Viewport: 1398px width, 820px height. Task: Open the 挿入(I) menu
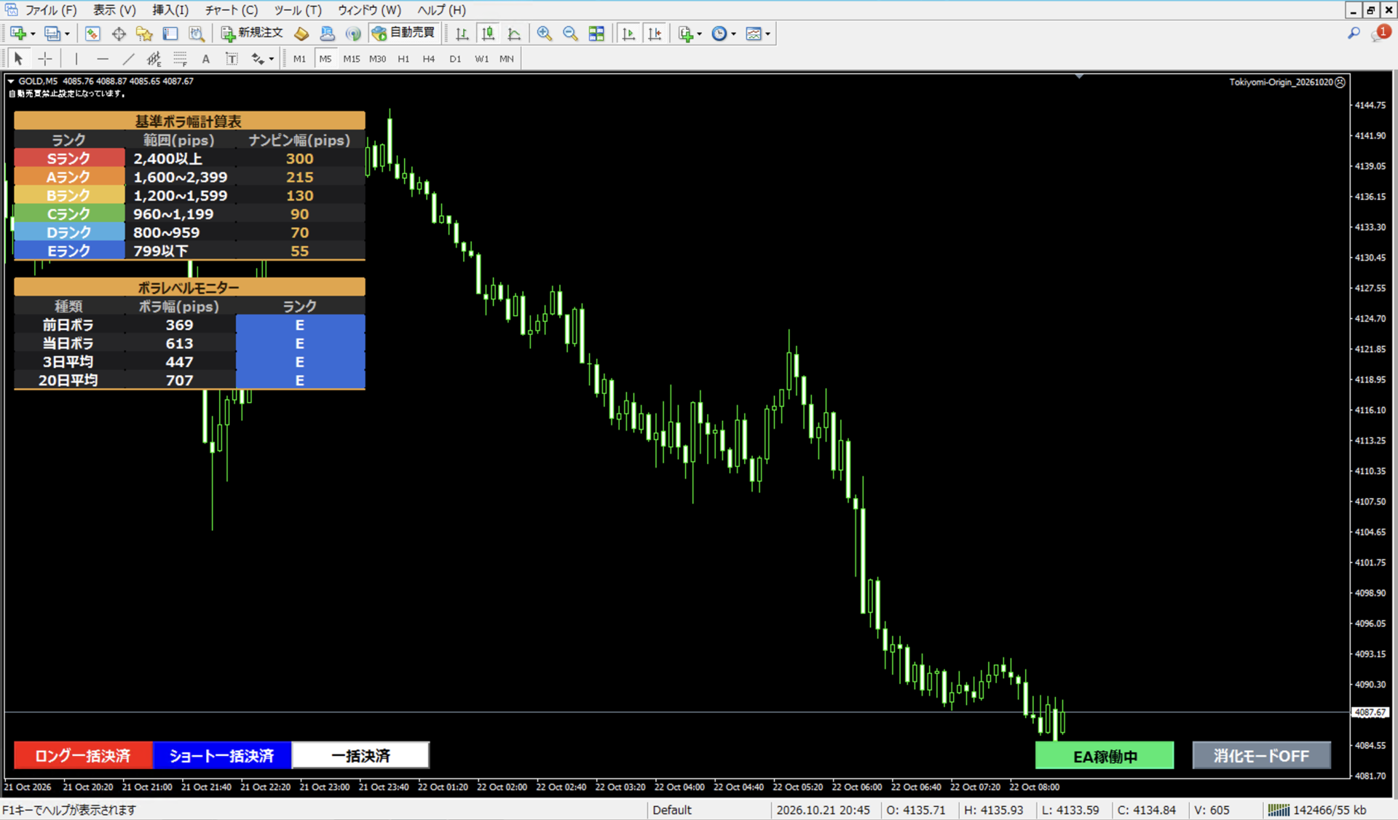click(x=170, y=10)
